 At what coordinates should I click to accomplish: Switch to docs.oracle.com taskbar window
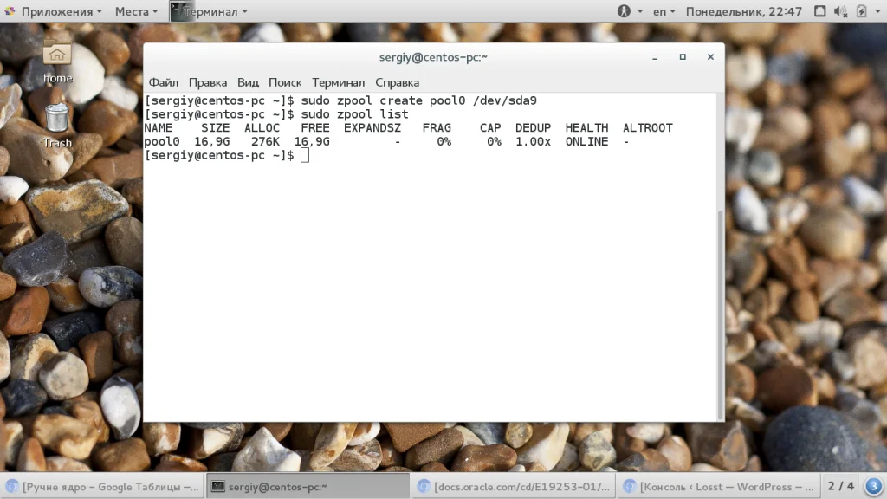point(514,486)
